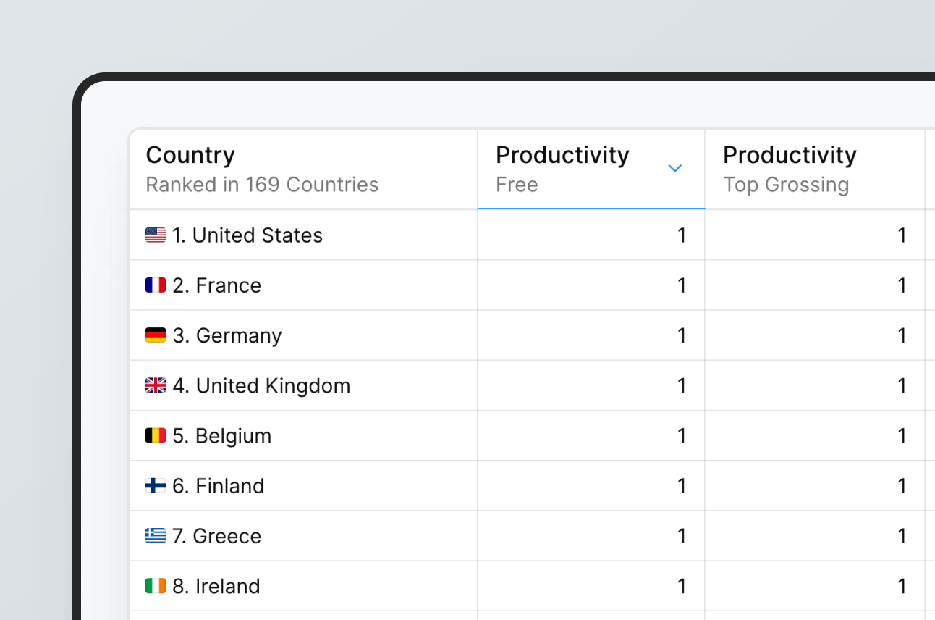Image resolution: width=935 pixels, height=620 pixels.
Task: Select the 2. France country name
Action: [x=228, y=285]
